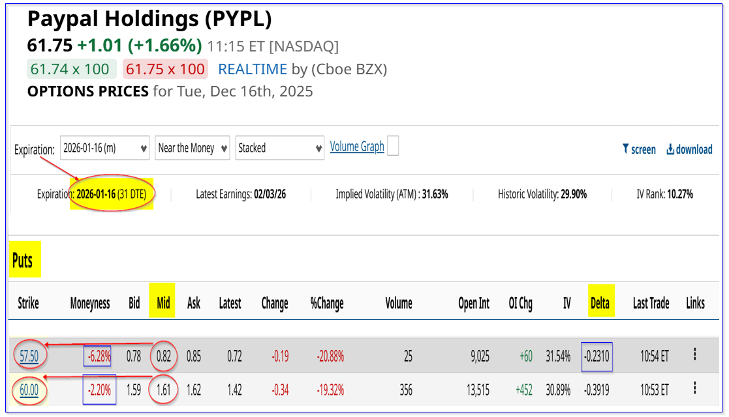This screenshot has width=729, height=417.
Task: Open links menu for 60.00 strike row
Action: (x=695, y=390)
